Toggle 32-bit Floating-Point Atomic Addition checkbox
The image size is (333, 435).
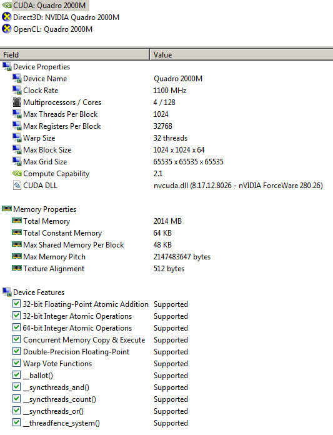(17, 304)
